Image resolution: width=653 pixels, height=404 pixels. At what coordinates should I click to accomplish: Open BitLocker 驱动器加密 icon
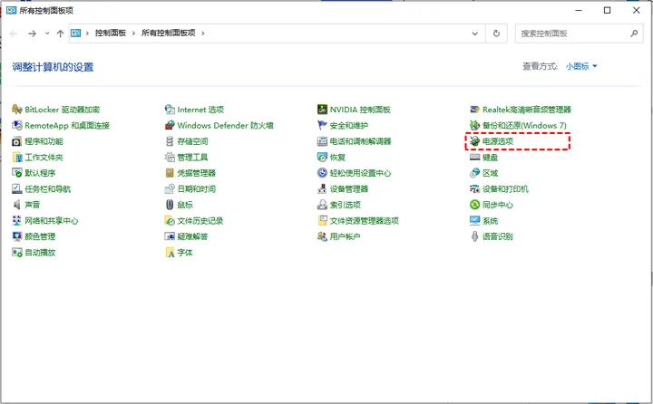point(16,110)
